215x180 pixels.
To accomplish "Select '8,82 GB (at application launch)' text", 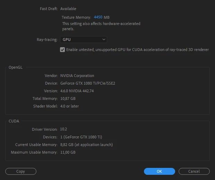I will pos(87,145).
